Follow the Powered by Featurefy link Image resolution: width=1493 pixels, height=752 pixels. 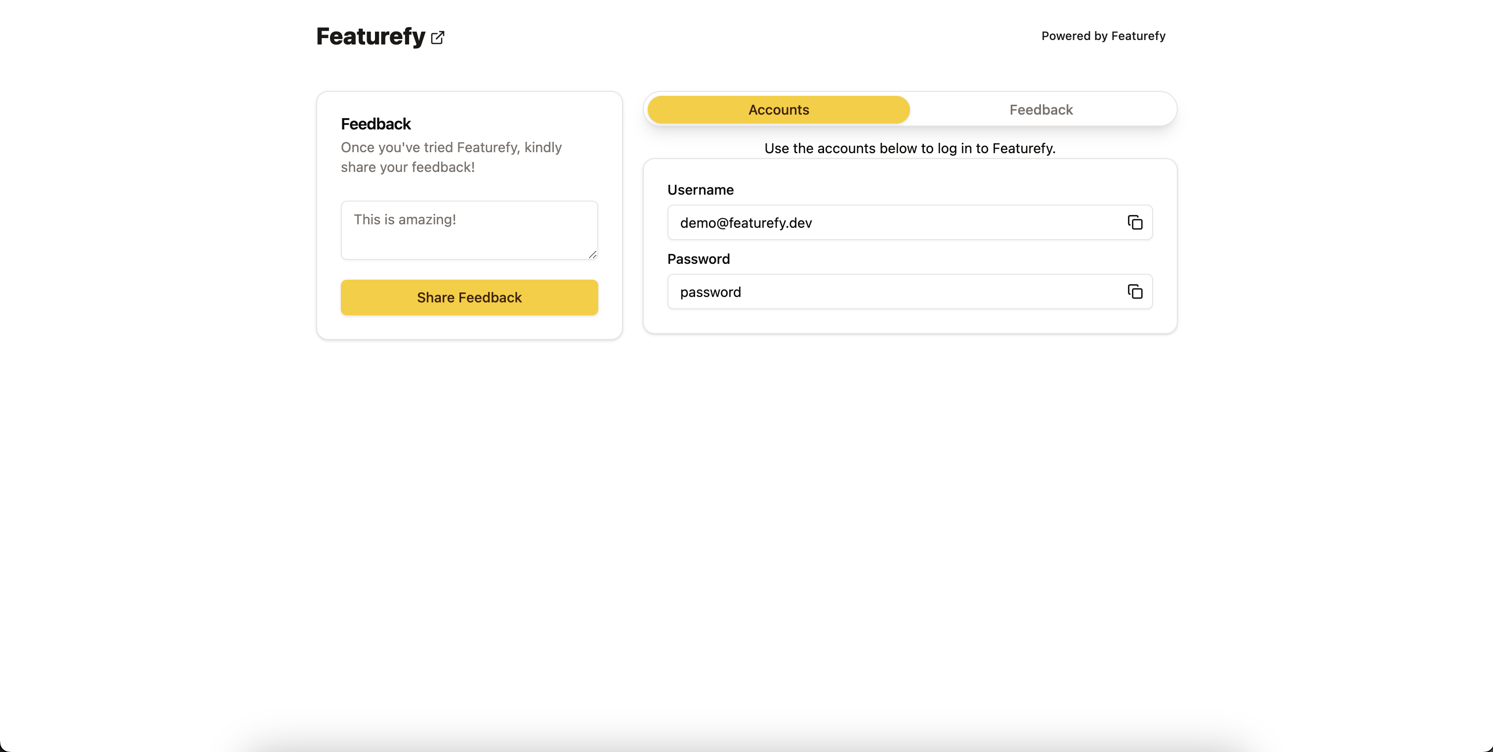[1103, 36]
